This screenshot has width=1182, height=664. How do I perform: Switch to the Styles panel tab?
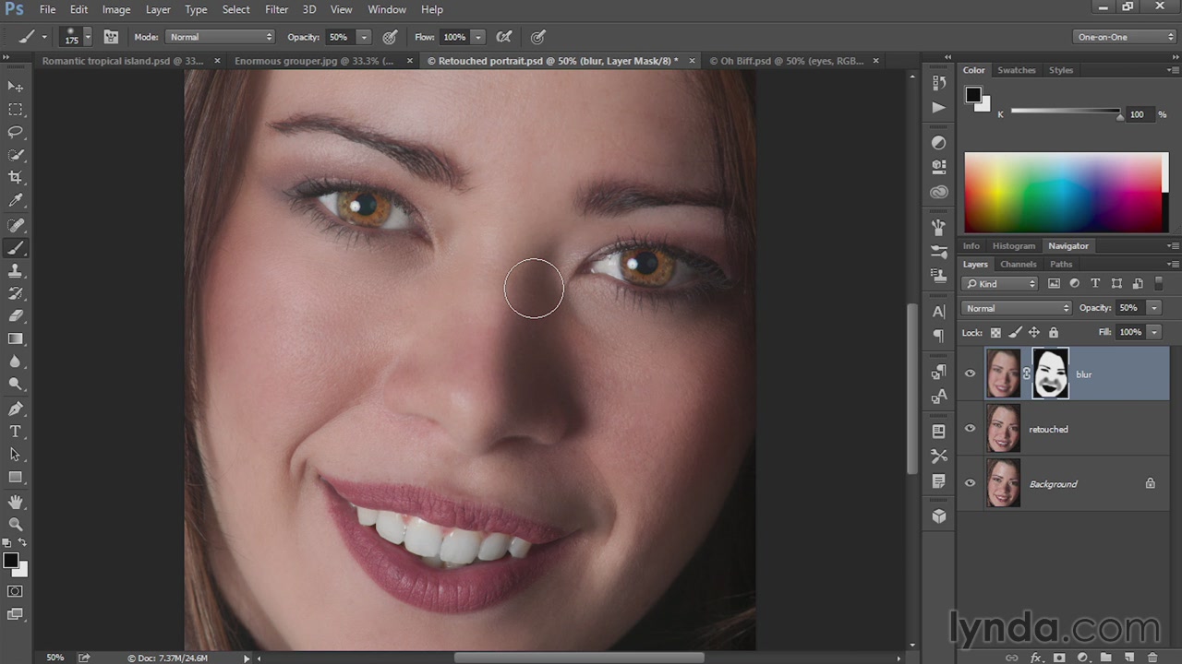(x=1061, y=70)
